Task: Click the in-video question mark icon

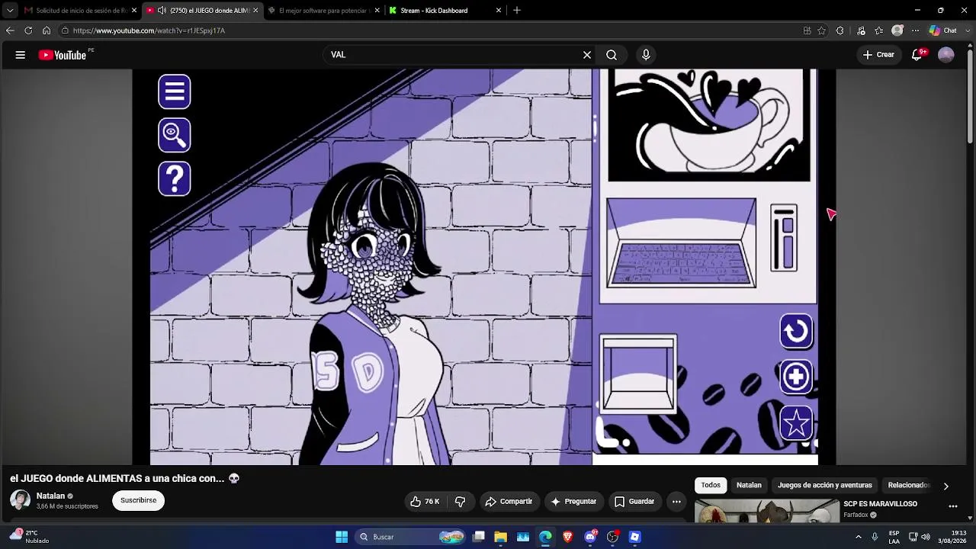Action: click(x=175, y=178)
